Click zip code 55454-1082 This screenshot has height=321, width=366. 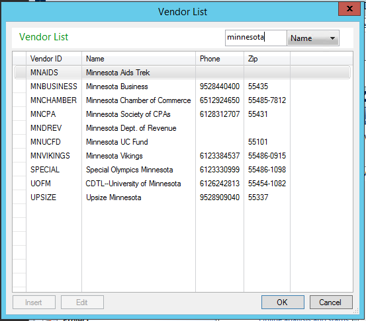[x=267, y=184]
